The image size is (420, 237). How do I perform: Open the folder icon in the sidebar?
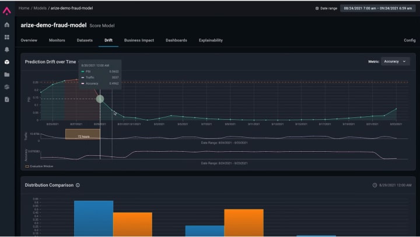[x=7, y=75]
